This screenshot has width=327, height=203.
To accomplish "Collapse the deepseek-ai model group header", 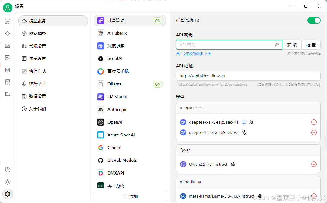I will pyautogui.click(x=248, y=108).
